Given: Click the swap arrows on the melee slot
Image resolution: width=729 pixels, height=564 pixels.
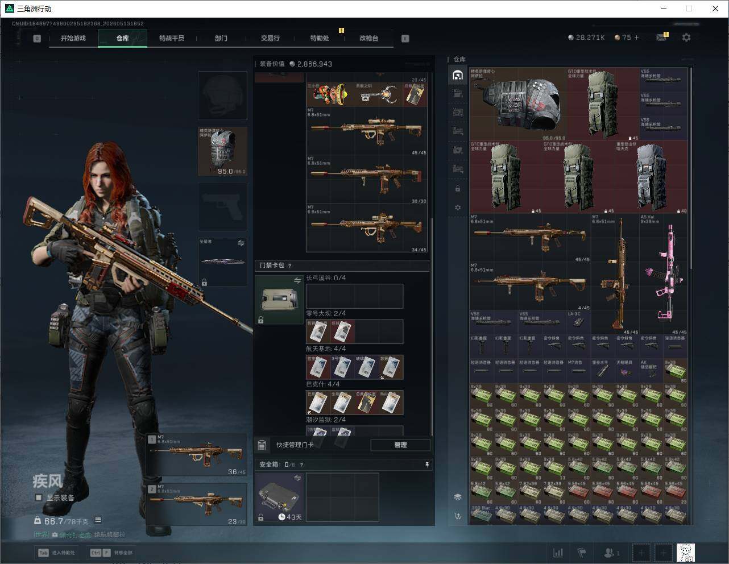Looking at the screenshot, I should pyautogui.click(x=241, y=243).
